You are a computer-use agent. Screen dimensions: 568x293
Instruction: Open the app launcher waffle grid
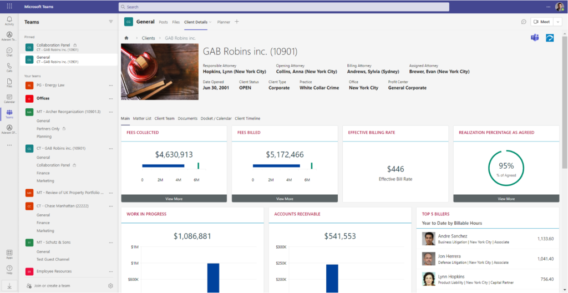pyautogui.click(x=9, y=6)
